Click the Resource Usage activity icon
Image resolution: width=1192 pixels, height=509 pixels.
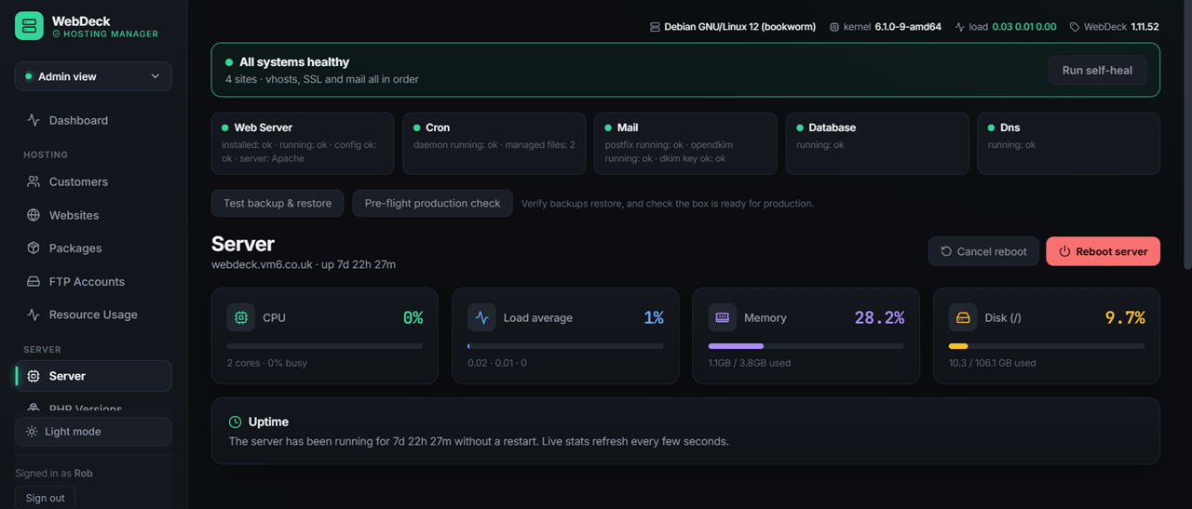coord(34,315)
